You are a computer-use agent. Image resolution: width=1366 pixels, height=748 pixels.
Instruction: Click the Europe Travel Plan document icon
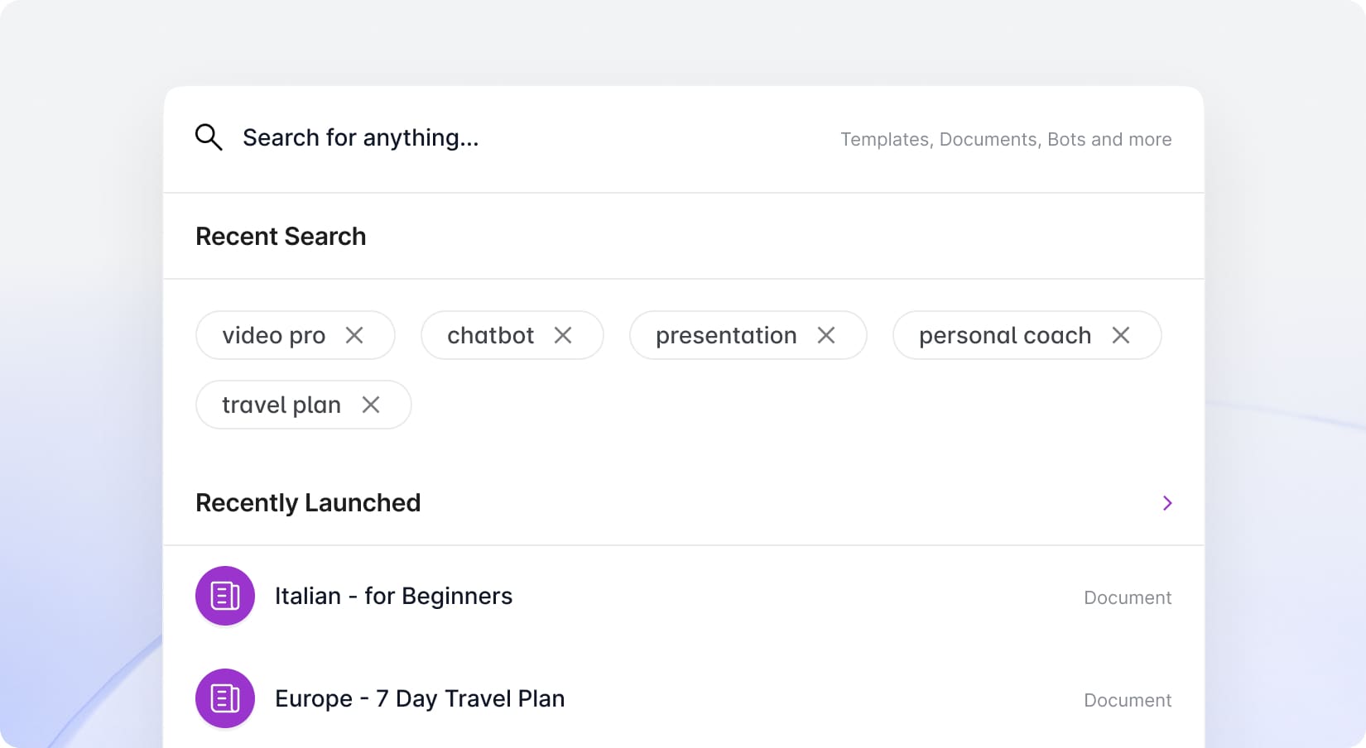click(225, 698)
